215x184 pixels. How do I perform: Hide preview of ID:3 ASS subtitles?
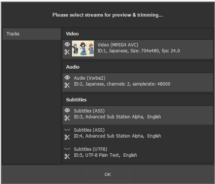click(67, 110)
